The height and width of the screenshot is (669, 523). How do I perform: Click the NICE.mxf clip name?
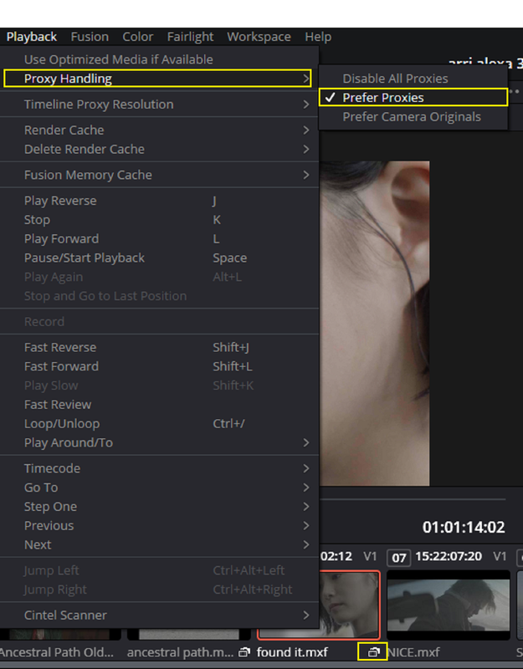coord(413,652)
